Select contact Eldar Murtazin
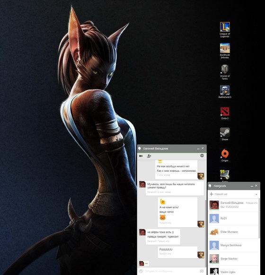The height and width of the screenshot is (275, 265). tap(233, 232)
